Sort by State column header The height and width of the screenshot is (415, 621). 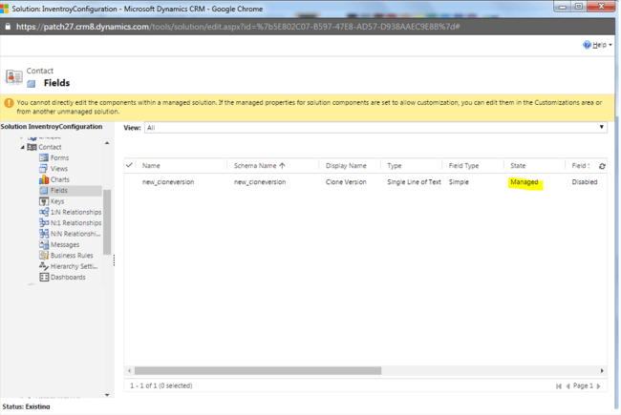click(x=518, y=166)
